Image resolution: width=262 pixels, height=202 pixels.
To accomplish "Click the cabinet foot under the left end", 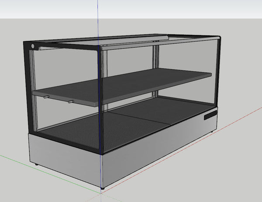I will [37, 164].
